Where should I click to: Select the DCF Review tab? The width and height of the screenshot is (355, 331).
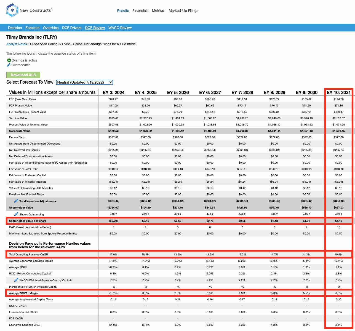[x=95, y=28]
